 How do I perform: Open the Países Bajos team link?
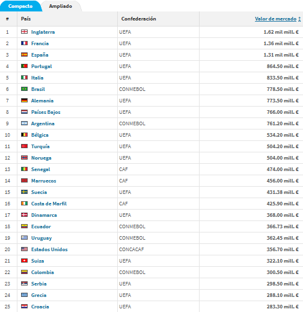(46, 112)
